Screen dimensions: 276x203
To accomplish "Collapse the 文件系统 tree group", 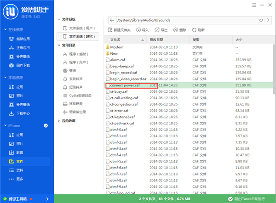I will (59, 19).
